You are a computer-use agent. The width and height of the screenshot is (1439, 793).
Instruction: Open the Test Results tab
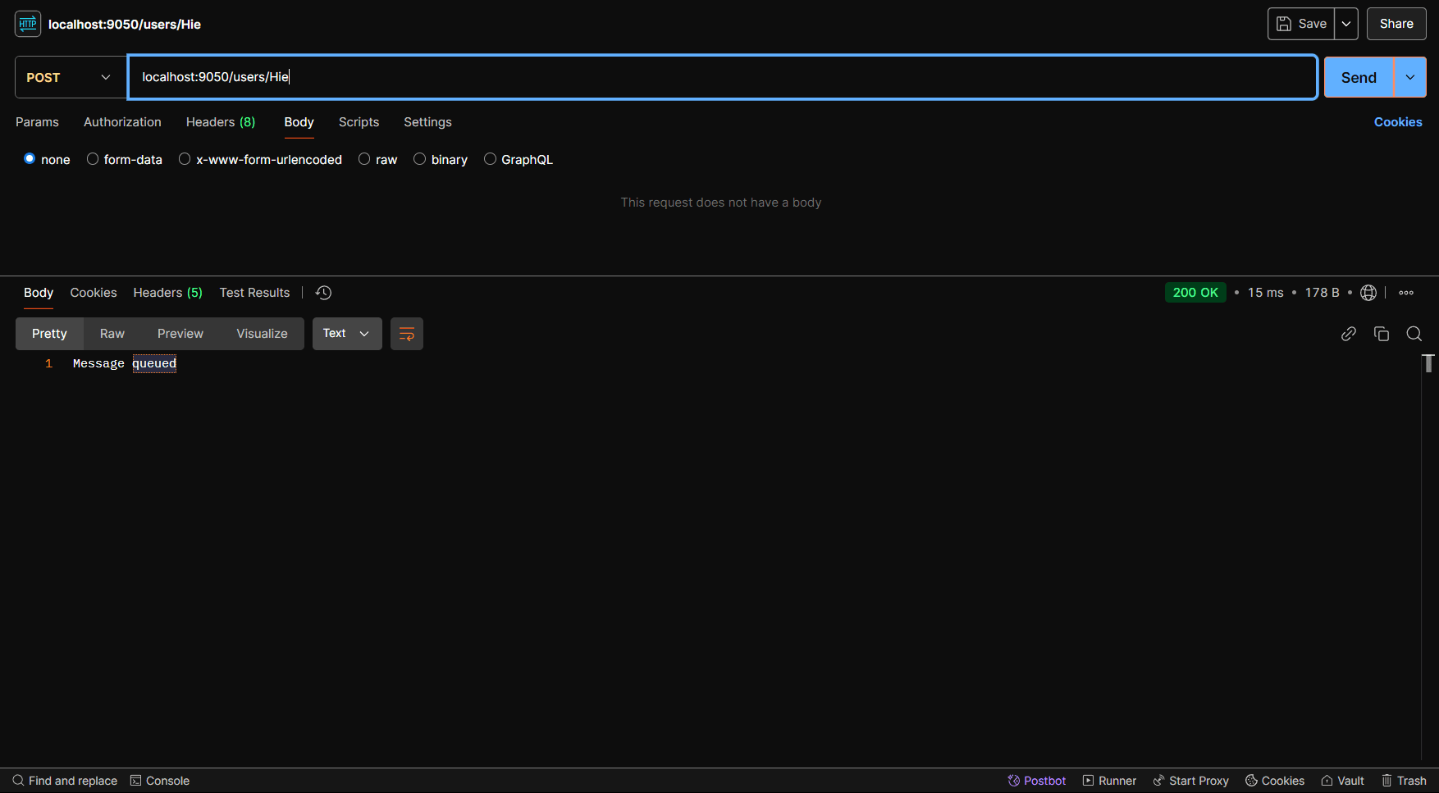pyautogui.click(x=254, y=293)
